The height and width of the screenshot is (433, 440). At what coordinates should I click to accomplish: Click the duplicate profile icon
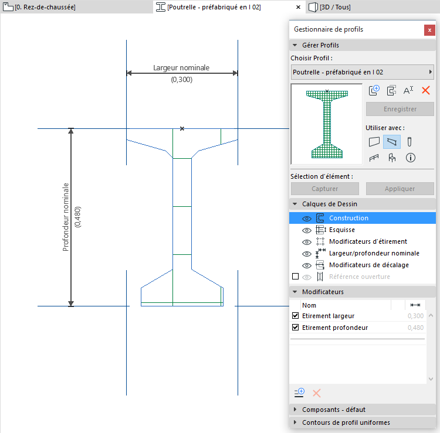[391, 90]
